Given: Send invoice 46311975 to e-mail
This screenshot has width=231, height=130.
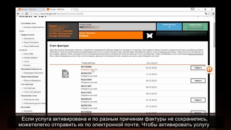Looking at the screenshot, I should click(x=89, y=95).
